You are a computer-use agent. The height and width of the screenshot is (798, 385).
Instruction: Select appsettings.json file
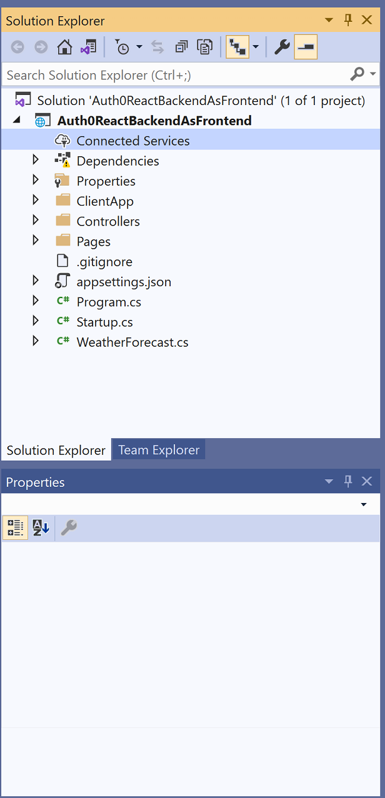click(x=124, y=282)
